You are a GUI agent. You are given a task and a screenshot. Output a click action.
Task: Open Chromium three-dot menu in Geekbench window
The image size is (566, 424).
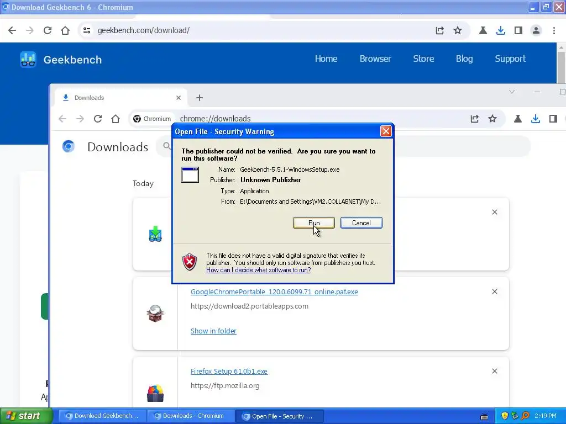554,30
